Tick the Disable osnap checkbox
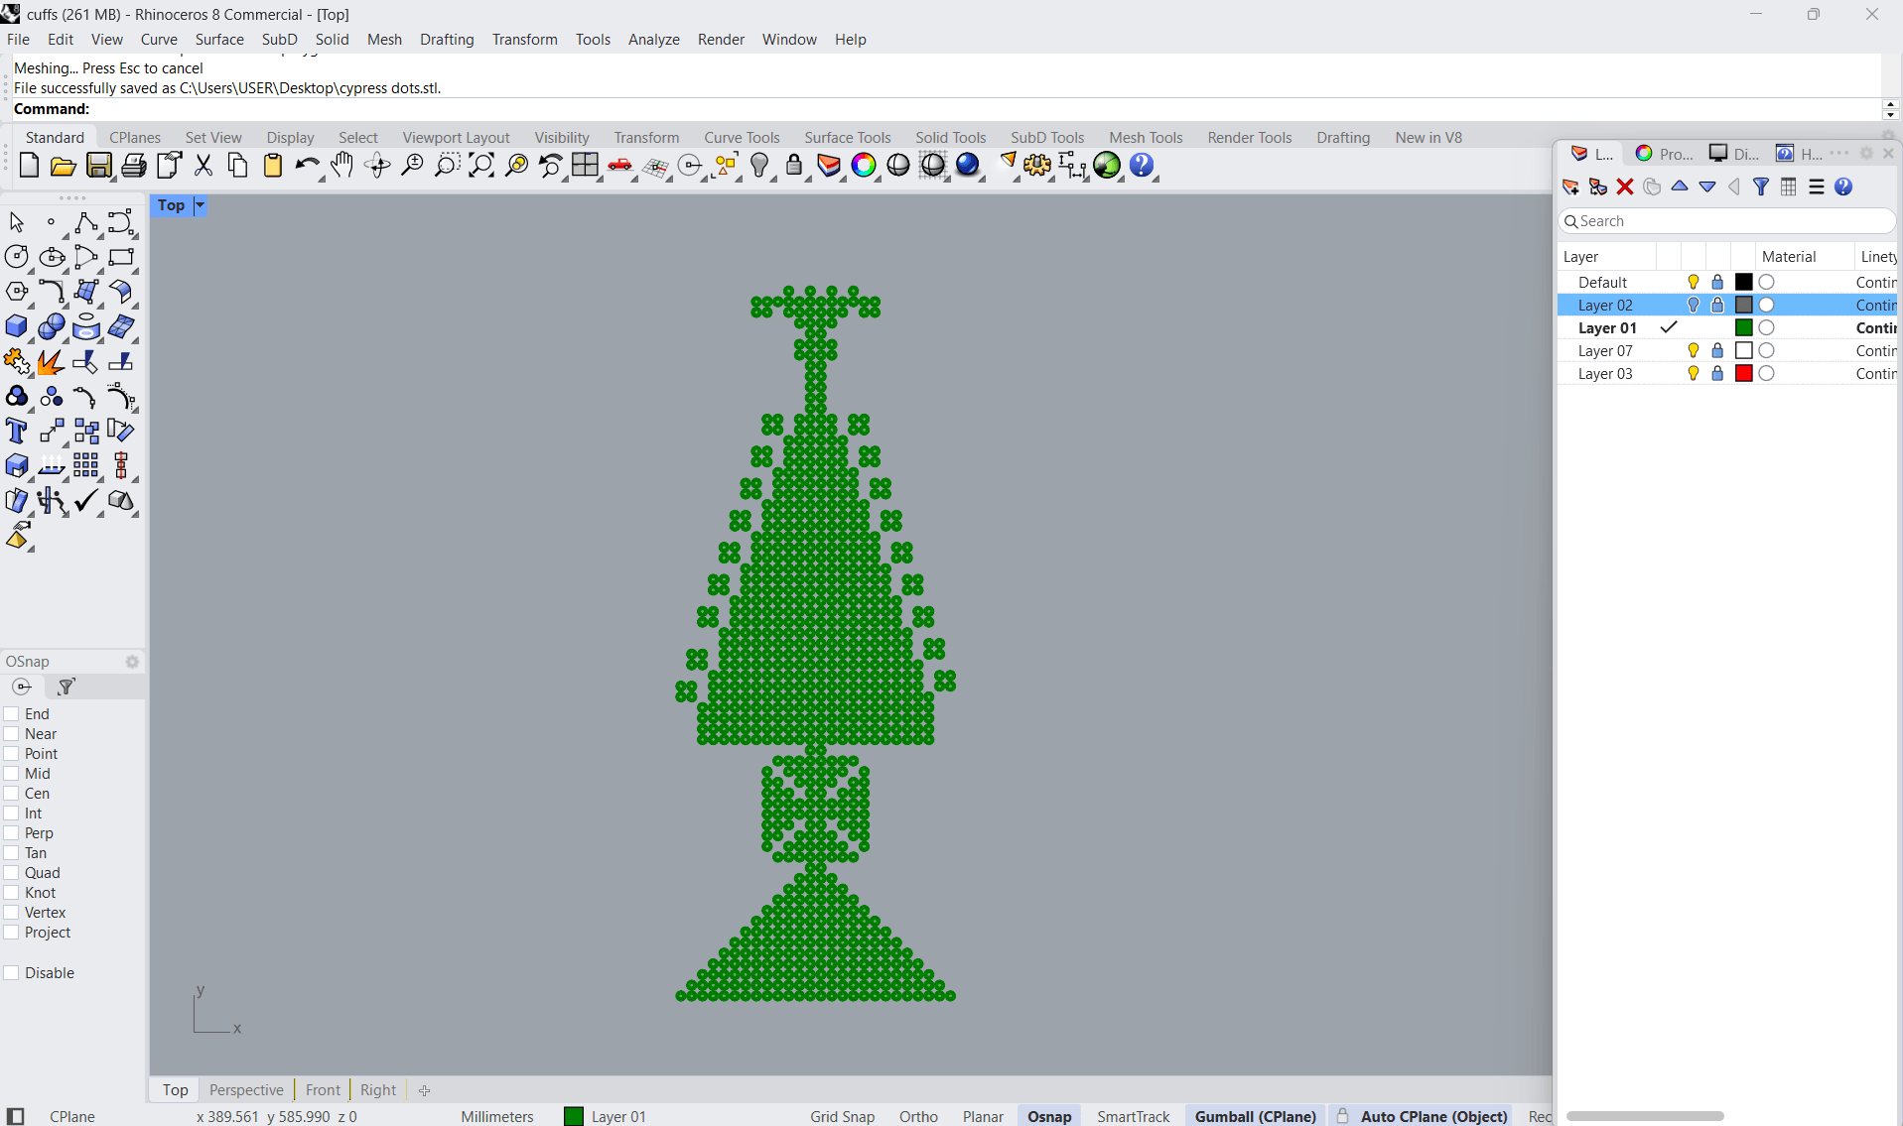Screen dimensions: 1903x1126 (x=12, y=973)
